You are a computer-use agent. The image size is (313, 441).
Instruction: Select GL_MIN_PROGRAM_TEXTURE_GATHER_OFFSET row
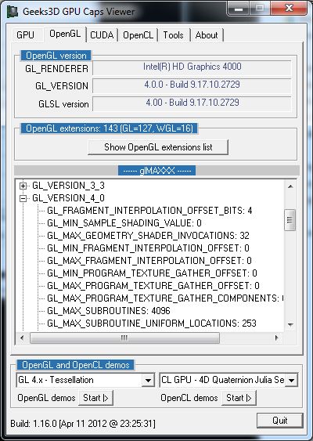click(x=152, y=273)
